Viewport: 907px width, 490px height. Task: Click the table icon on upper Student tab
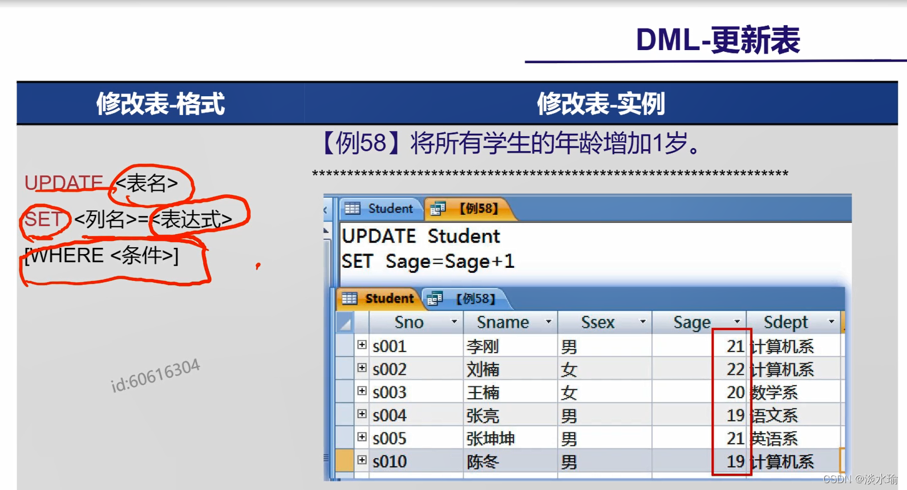(353, 209)
